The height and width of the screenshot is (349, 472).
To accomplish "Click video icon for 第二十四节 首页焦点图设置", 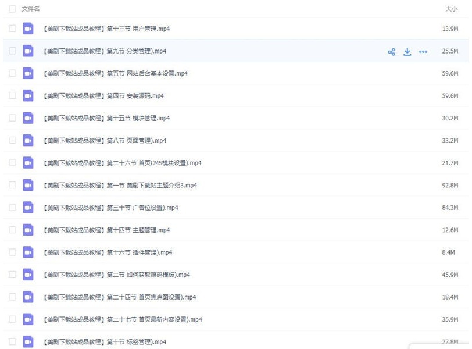I will 28,297.
